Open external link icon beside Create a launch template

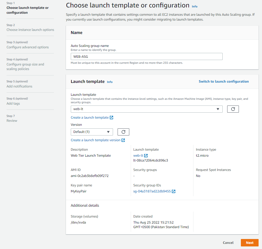112,118
